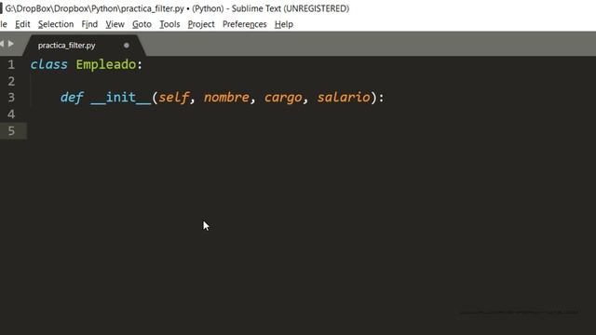The width and height of the screenshot is (596, 335).
Task: Click the previous-tab left arrow icon
Action: (2, 44)
